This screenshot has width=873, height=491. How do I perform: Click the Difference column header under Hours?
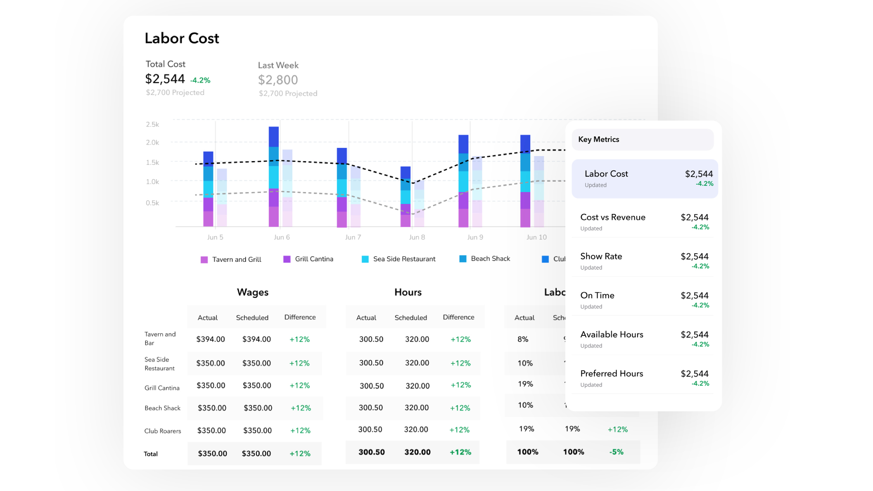click(x=459, y=317)
